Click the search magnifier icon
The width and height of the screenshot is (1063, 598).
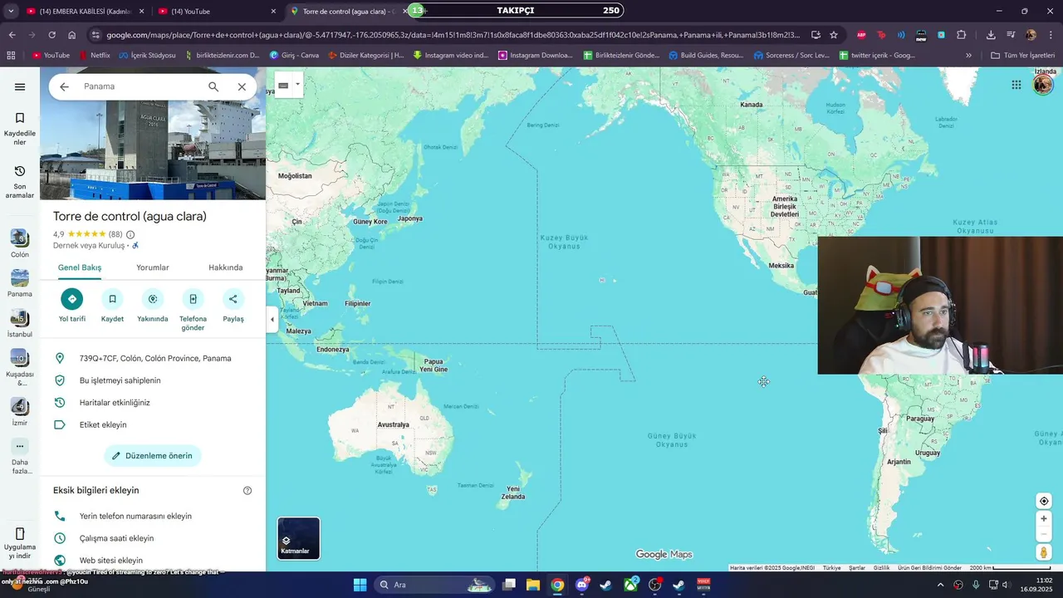pyautogui.click(x=213, y=86)
